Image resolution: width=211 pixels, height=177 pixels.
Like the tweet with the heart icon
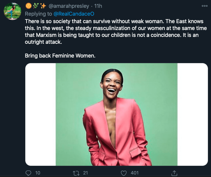tap(124, 172)
